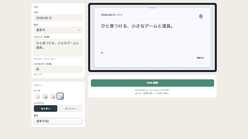Screen dimensions: 248x139
Task: Pick the coral pink theme swatch
Action: click(53, 96)
